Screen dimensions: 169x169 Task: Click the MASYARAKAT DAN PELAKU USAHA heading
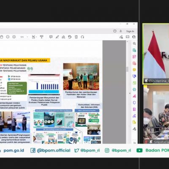[x=25, y=60]
